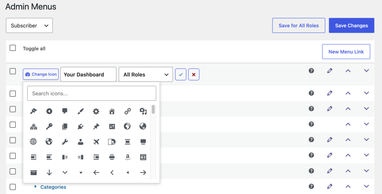Select the house home icon
This screenshot has width=382, height=194.
112,111
